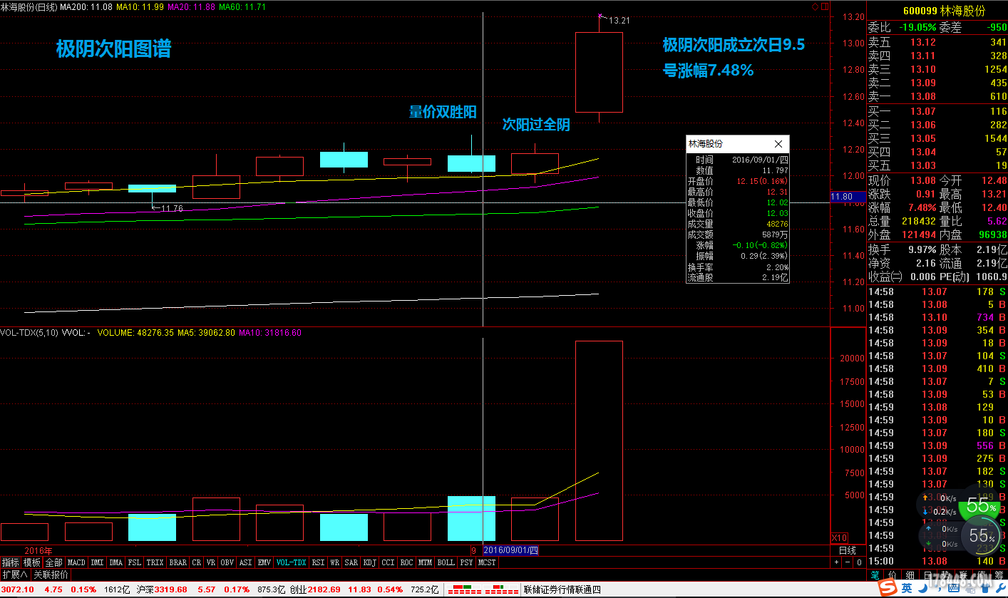Toggle Sogou 英 input language
The height and width of the screenshot is (598, 1008).
[907, 588]
